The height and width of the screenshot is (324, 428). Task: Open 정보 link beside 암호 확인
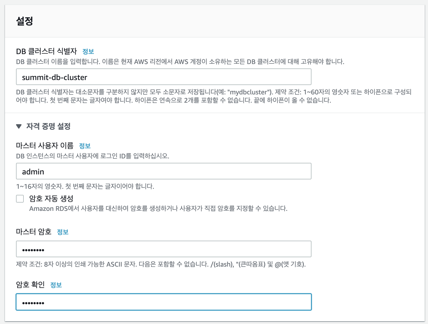click(x=56, y=285)
